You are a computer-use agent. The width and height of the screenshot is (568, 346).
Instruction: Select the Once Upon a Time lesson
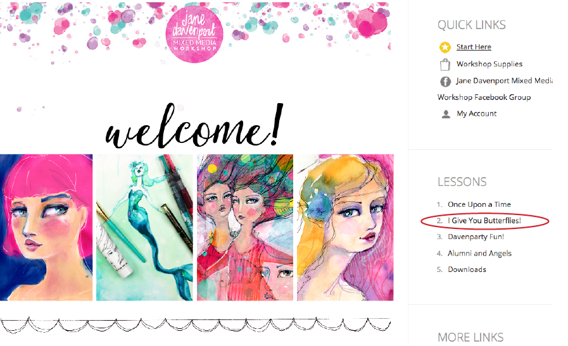(479, 204)
